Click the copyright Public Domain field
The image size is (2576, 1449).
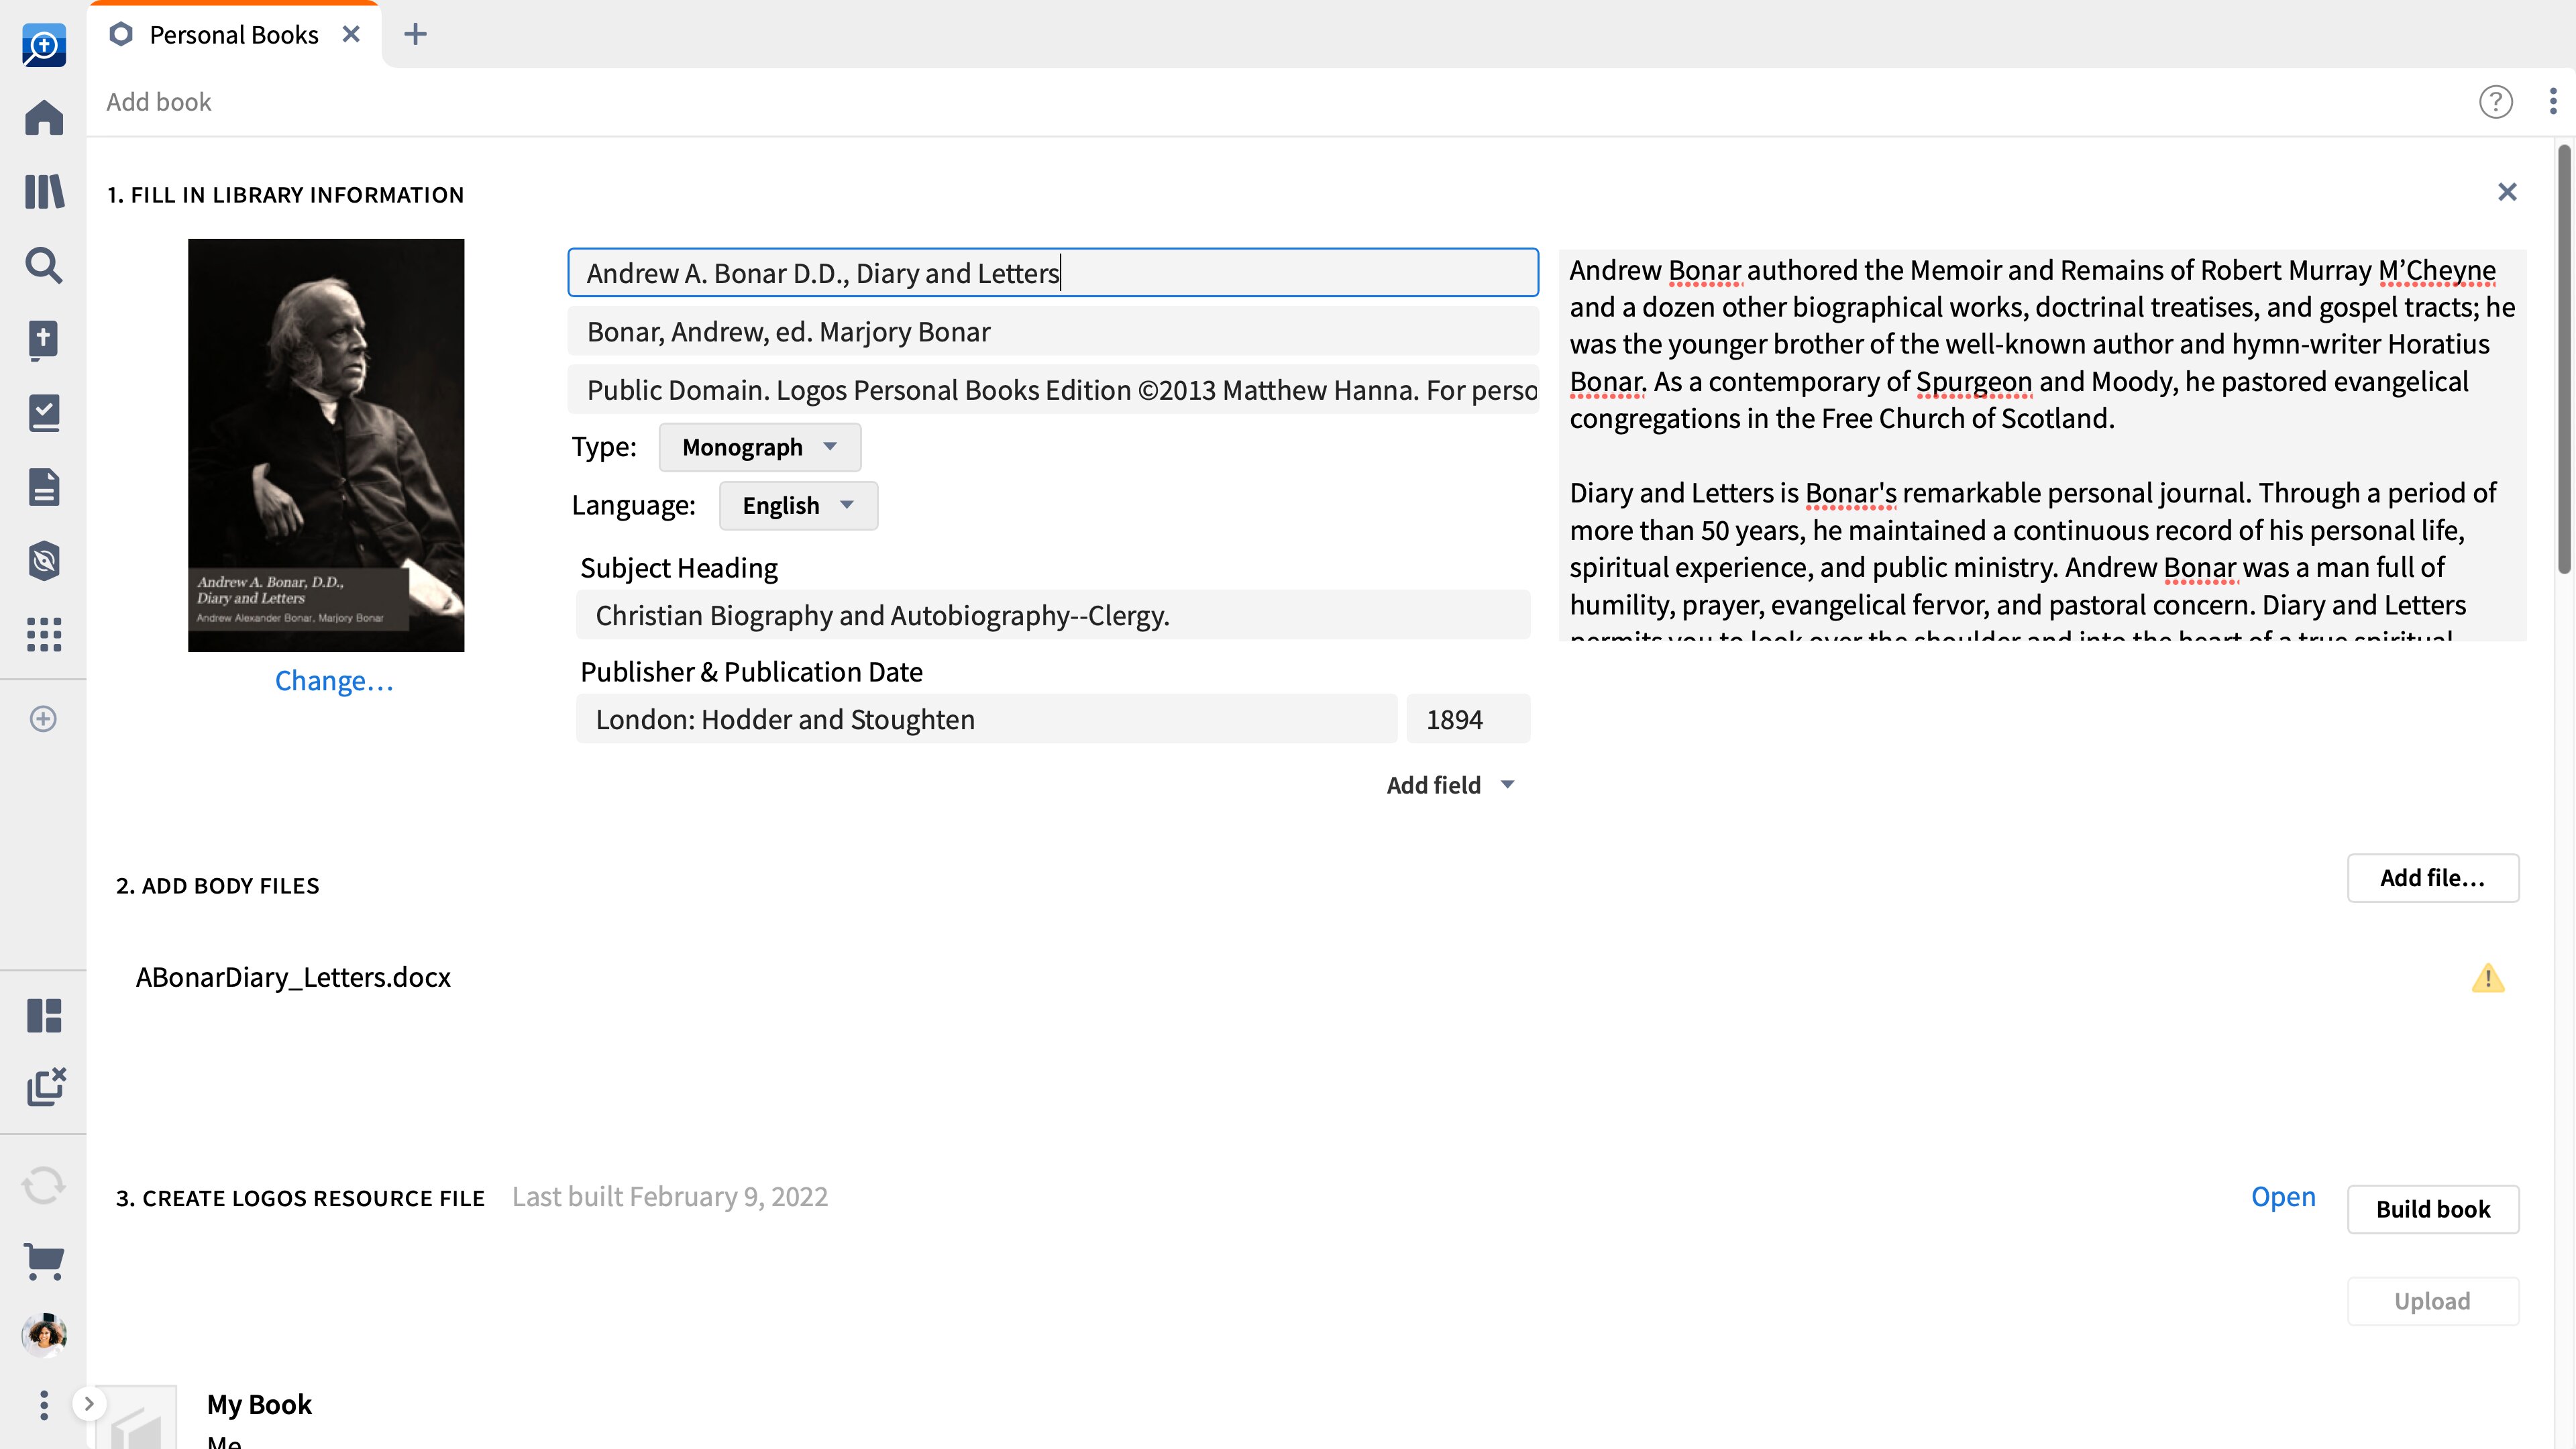[x=1053, y=390]
